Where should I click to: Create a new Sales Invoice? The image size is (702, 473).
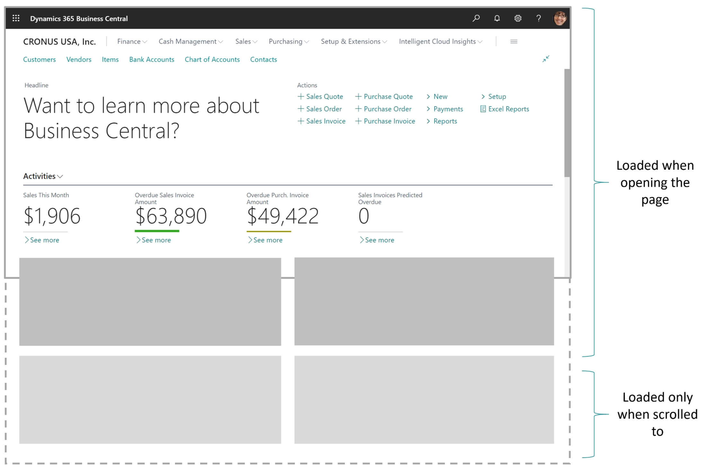(x=321, y=121)
